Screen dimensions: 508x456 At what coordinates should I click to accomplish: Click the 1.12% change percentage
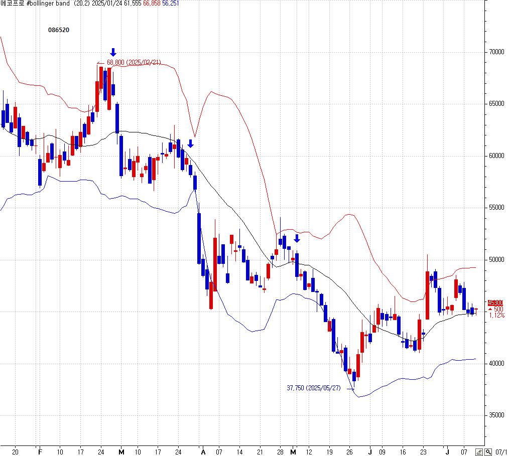click(496, 315)
